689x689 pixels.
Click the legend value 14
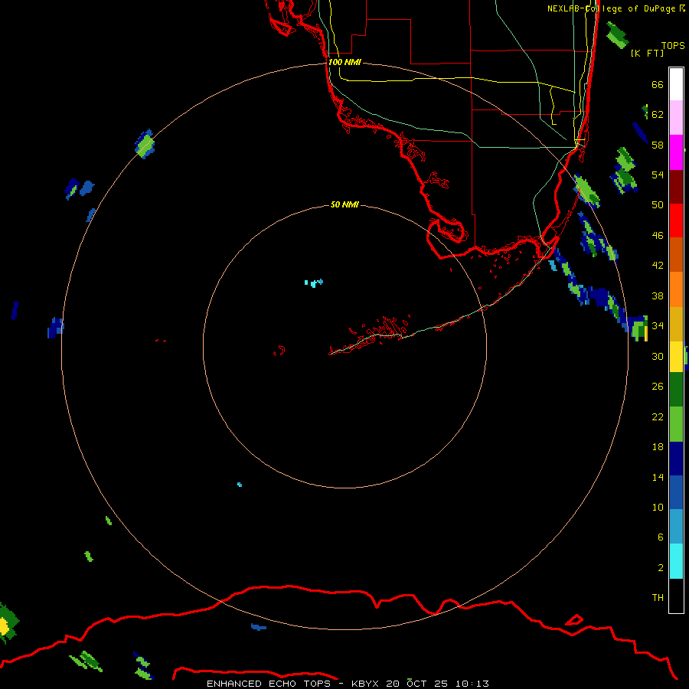658,477
